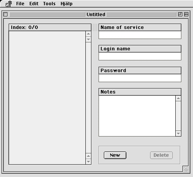The width and height of the screenshot is (193, 177).
Task: Click the window zoom box icon
Action: pos(180,14)
